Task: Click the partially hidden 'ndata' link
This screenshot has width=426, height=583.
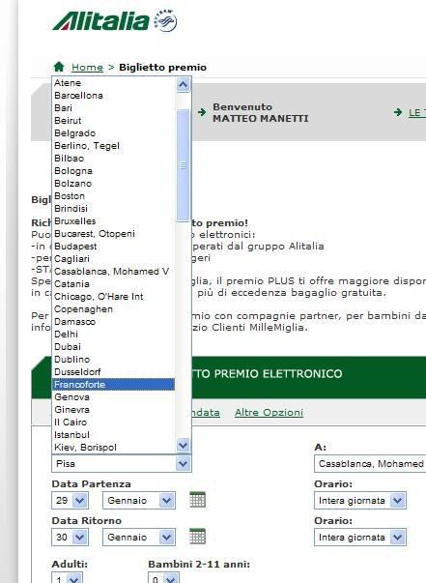Action: point(206,412)
